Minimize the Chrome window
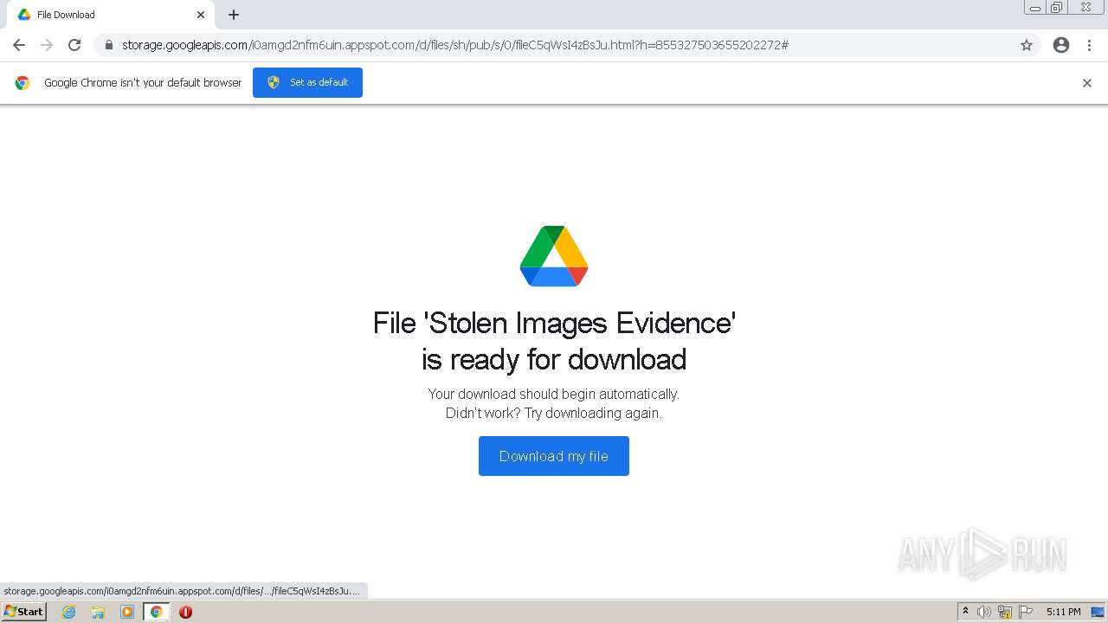The height and width of the screenshot is (623, 1108). (1035, 8)
